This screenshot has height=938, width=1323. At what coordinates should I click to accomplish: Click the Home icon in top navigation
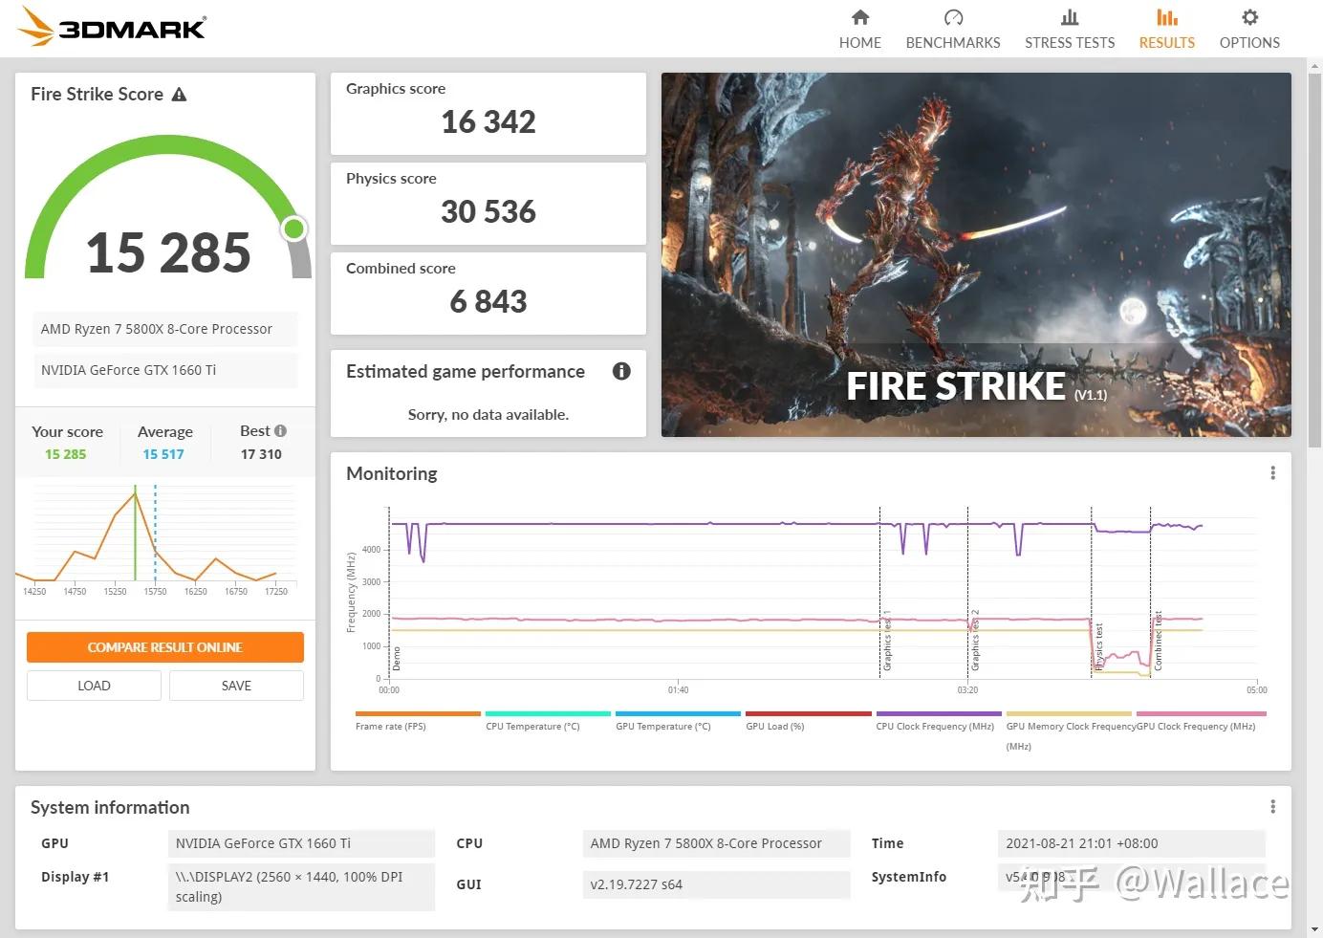click(x=859, y=17)
